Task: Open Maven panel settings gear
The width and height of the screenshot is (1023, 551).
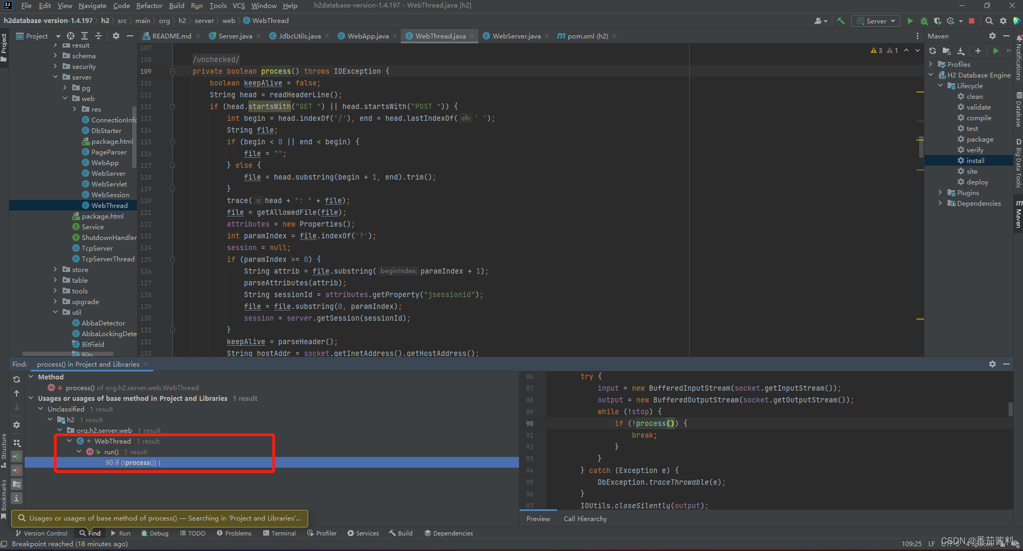Action: click(x=993, y=36)
